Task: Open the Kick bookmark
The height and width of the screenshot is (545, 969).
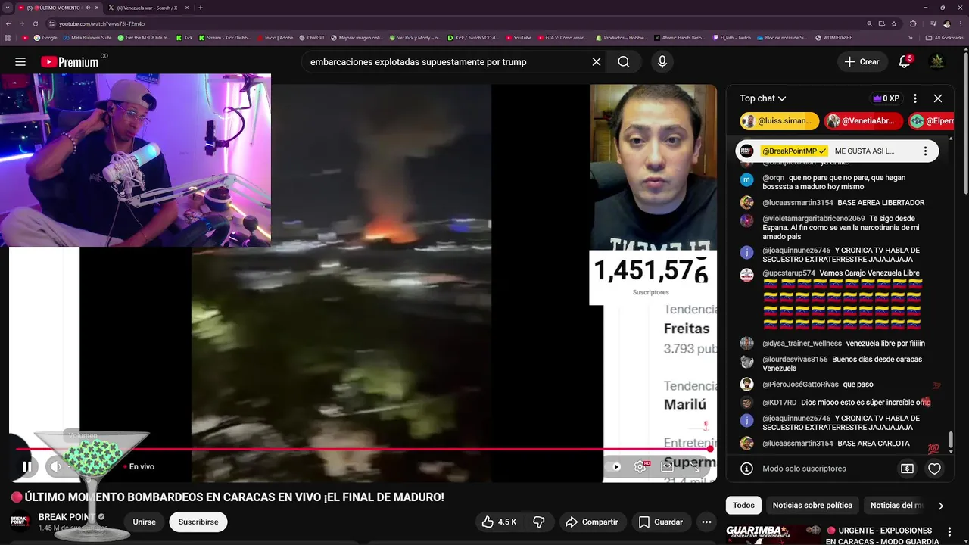Action: tap(184, 37)
